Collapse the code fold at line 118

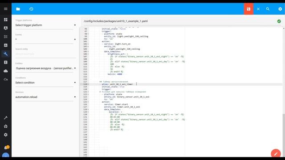[x=88, y=84]
